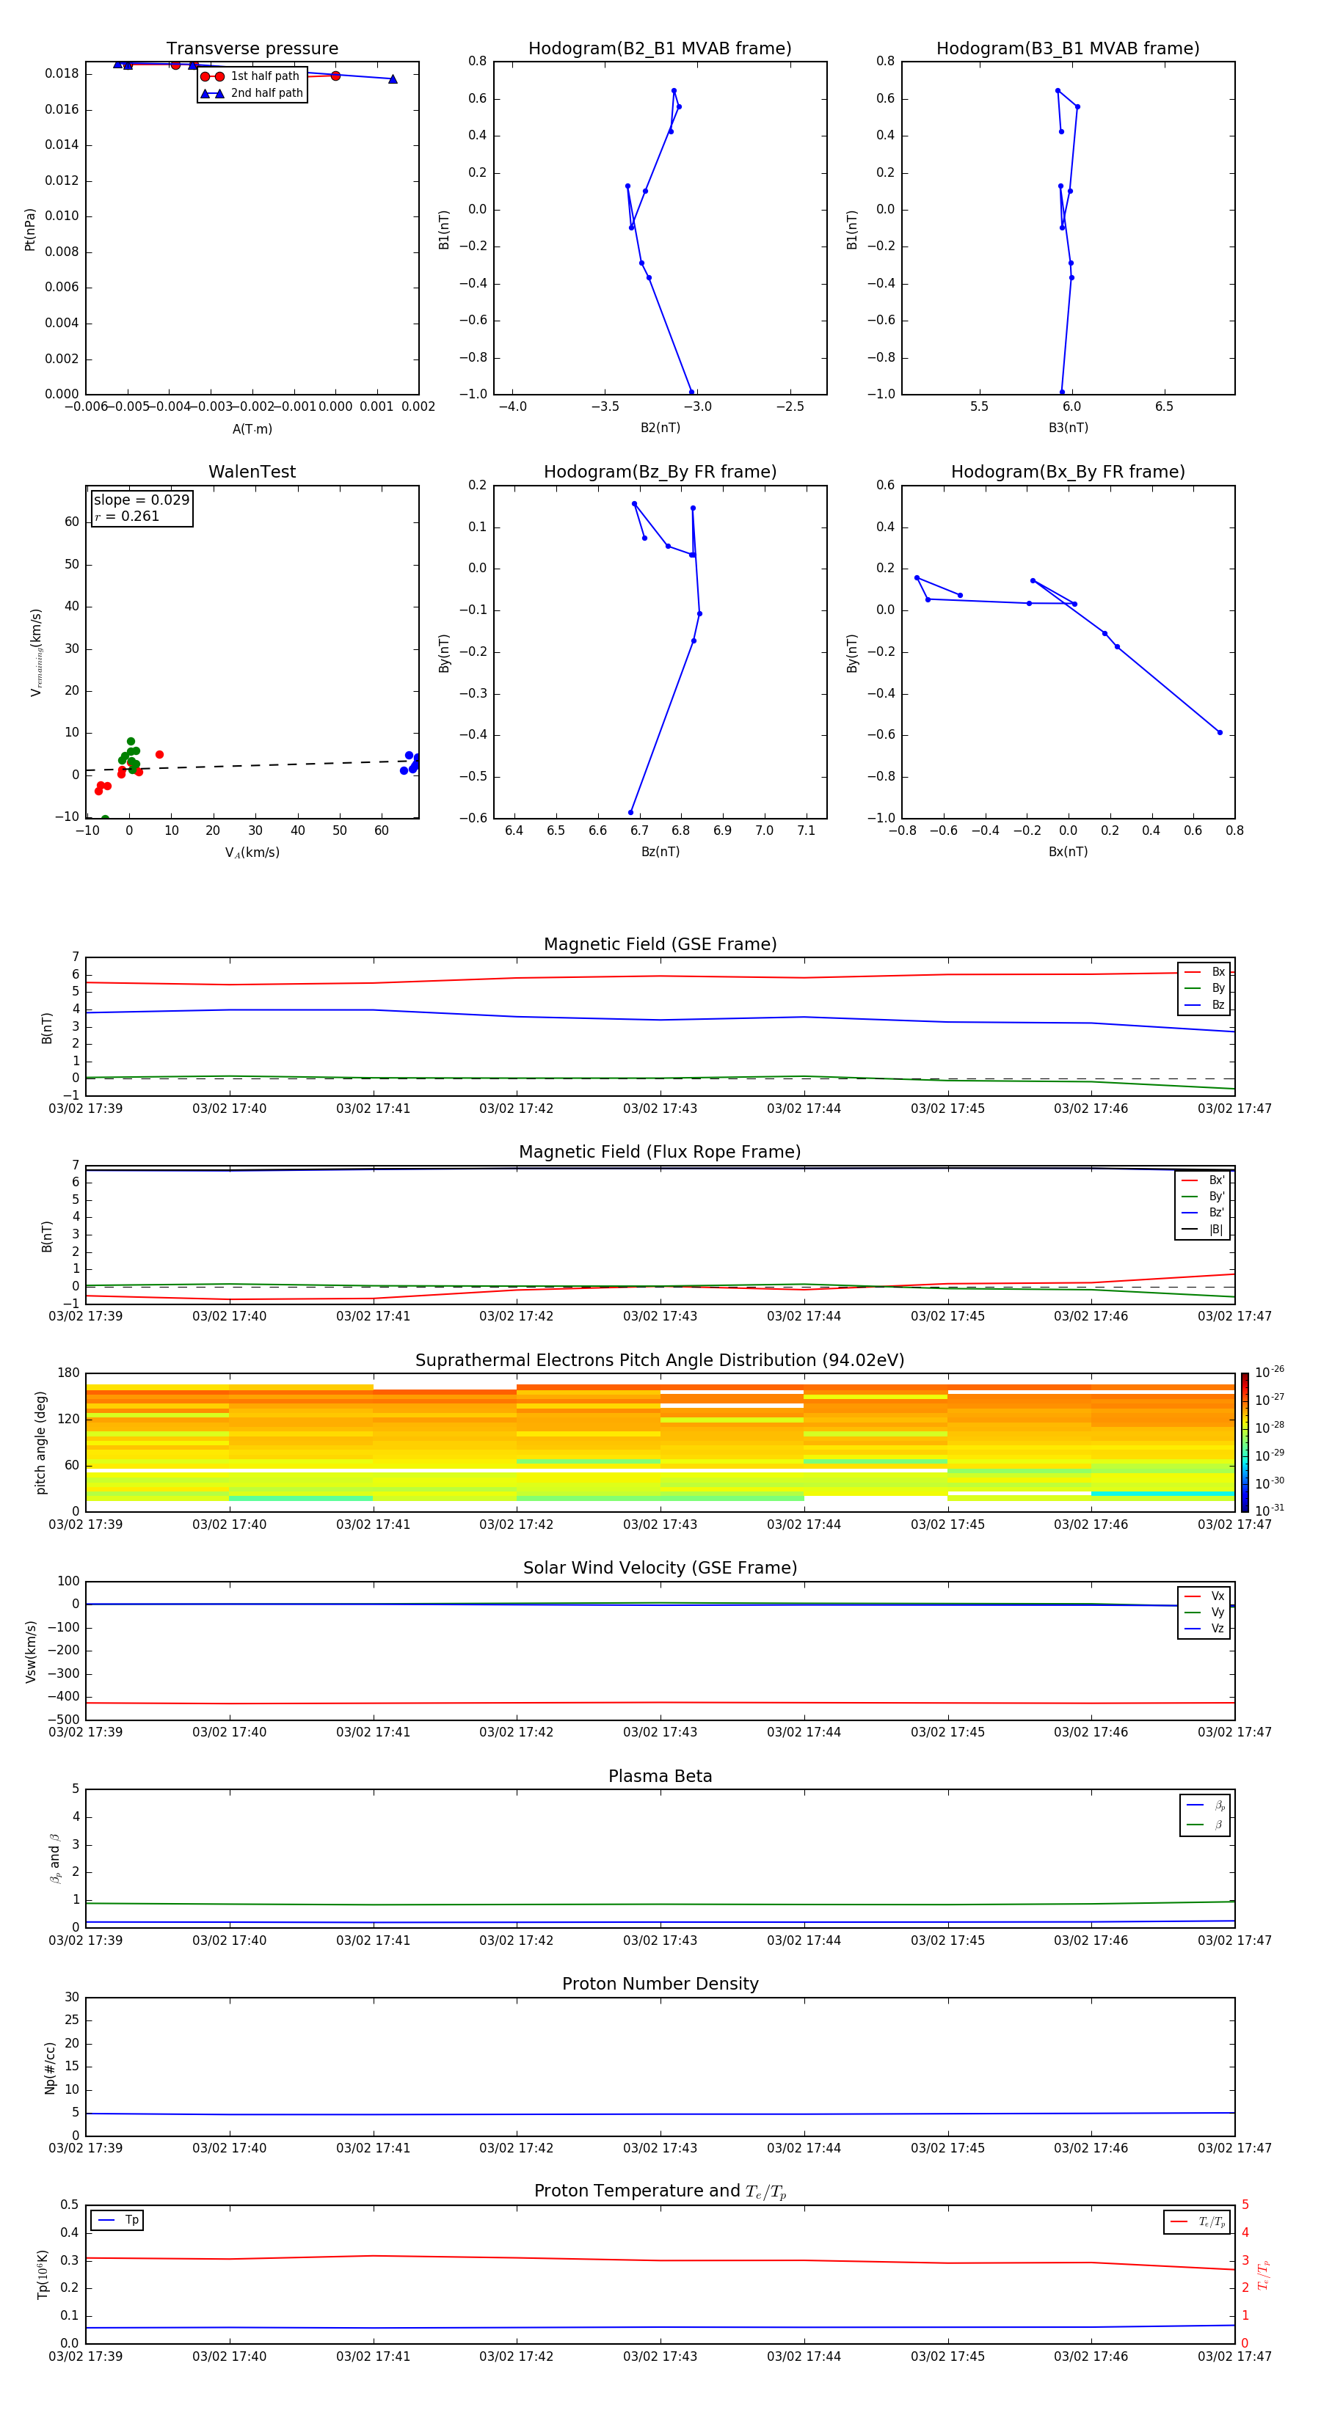Image resolution: width=1321 pixels, height=2421 pixels.
Task: Click the β entry in Plasma Beta legend
Action: pyautogui.click(x=1205, y=1825)
